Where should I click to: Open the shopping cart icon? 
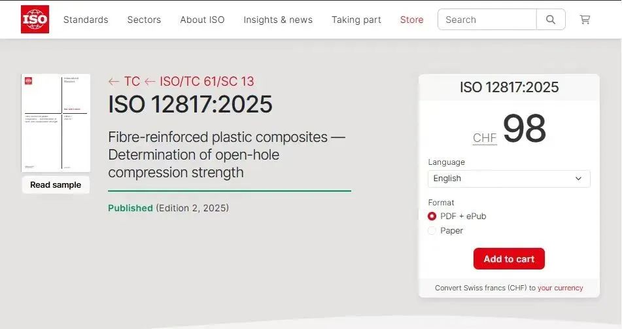[585, 20]
